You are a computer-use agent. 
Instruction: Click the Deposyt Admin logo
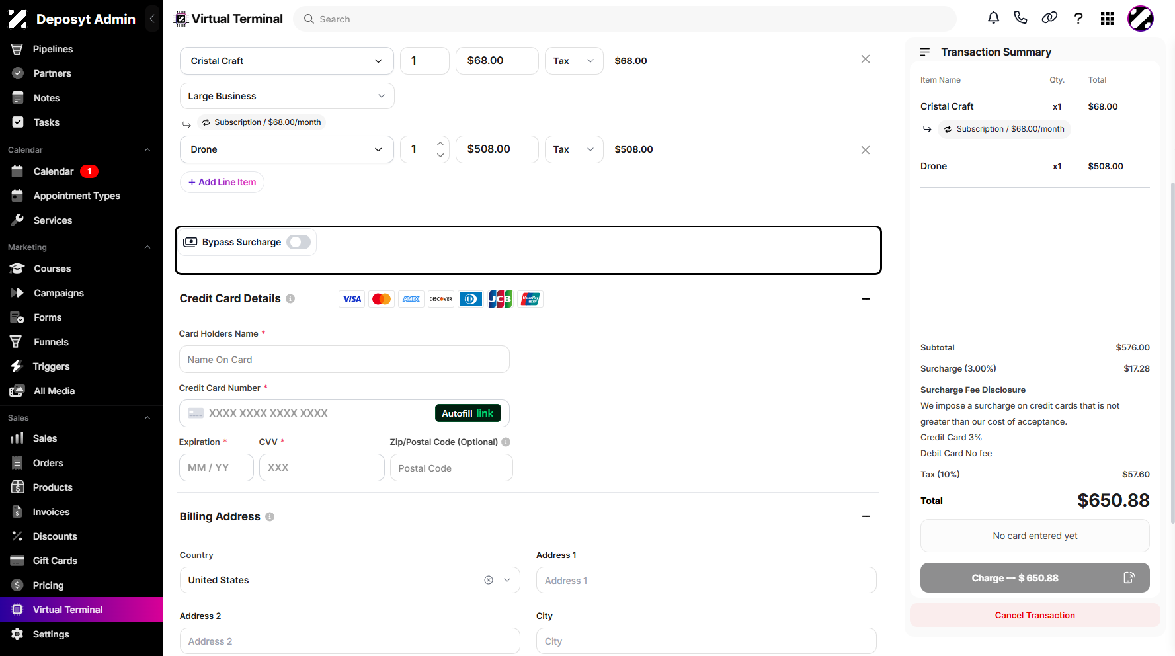point(18,19)
